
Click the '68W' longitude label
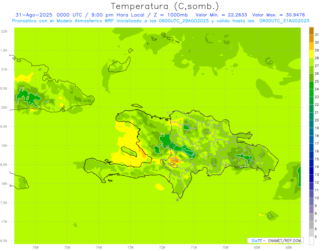coord(289,247)
